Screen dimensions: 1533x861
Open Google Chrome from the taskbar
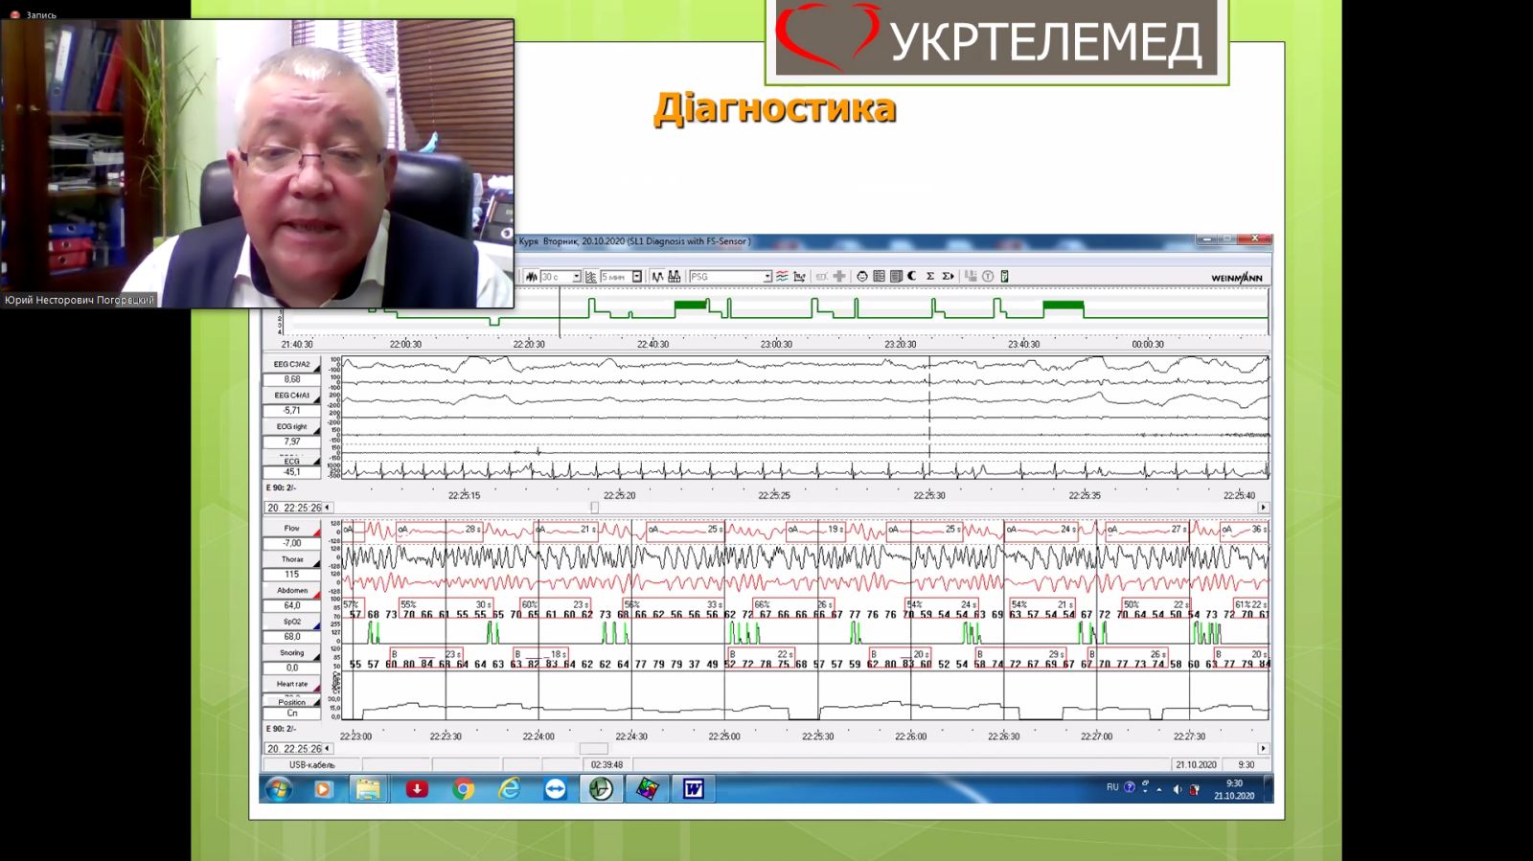point(463,789)
